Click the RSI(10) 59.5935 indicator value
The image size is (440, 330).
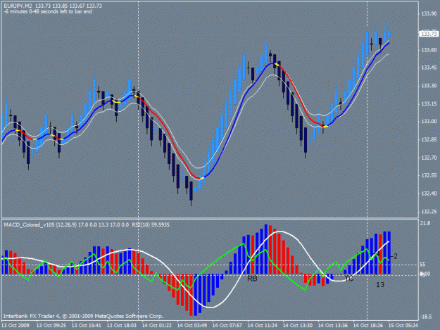(x=151, y=225)
